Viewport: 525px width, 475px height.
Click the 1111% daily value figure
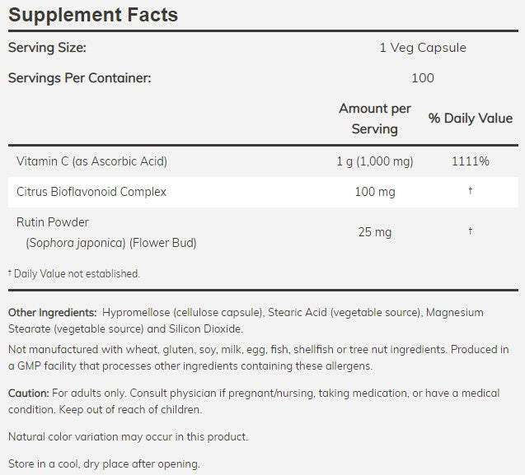(470, 161)
